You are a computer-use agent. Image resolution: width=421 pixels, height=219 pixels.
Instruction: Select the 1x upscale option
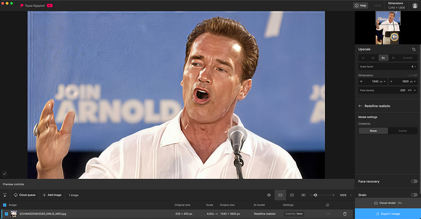click(x=363, y=58)
